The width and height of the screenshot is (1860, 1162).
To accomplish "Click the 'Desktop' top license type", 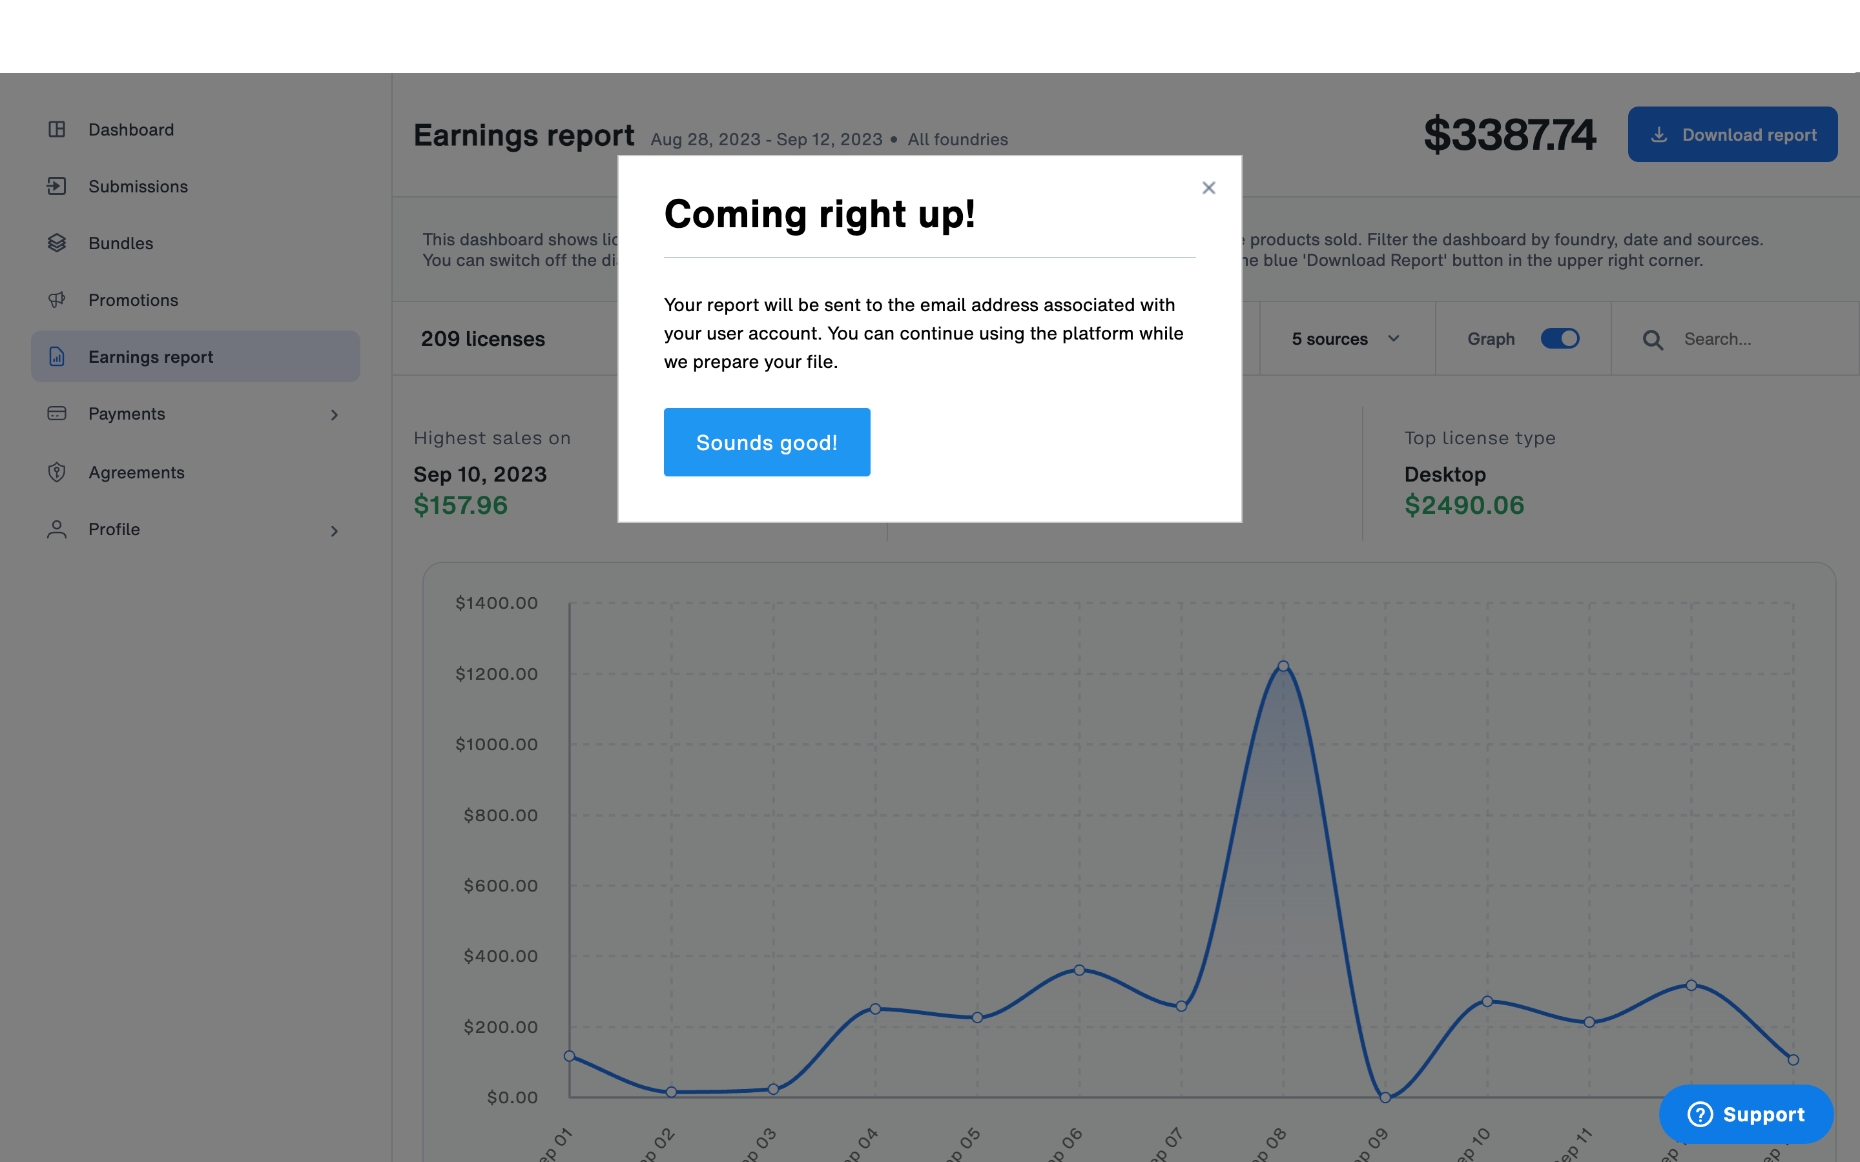I will (1445, 474).
